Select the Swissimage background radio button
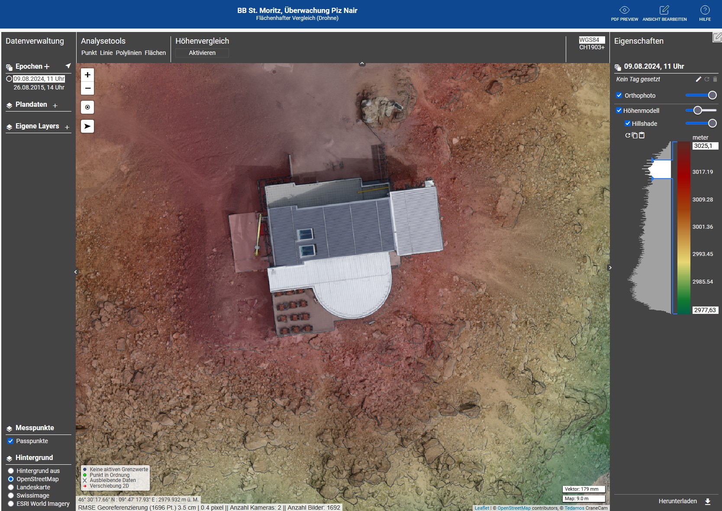 click(x=11, y=495)
